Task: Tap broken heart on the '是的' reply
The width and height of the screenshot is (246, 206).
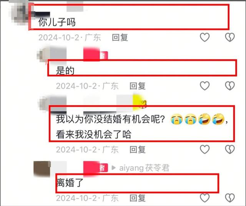Action: tap(230, 86)
